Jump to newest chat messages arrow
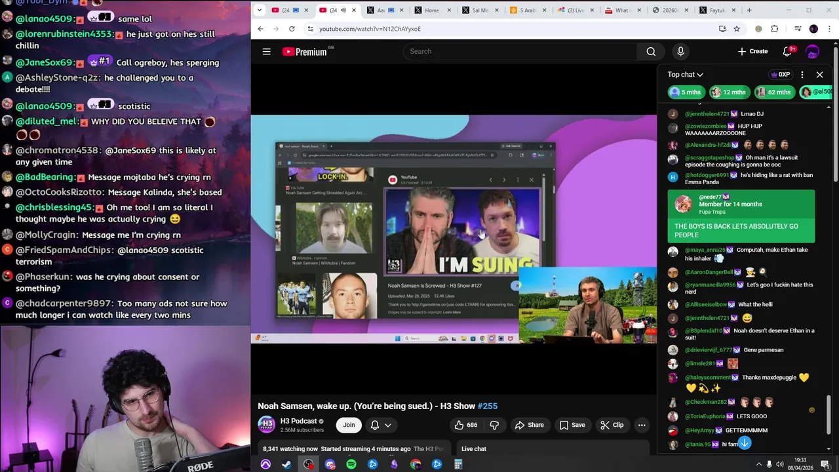The height and width of the screenshot is (472, 839). (744, 444)
